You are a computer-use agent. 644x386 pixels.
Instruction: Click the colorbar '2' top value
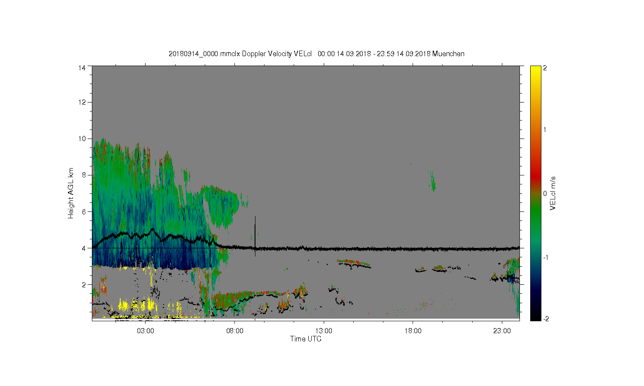545,68
